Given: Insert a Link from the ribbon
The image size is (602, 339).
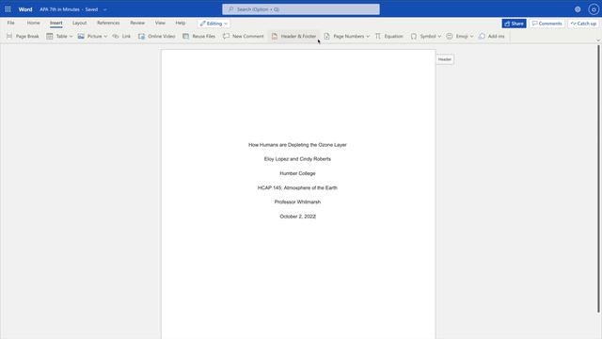Looking at the screenshot, I should (121, 36).
